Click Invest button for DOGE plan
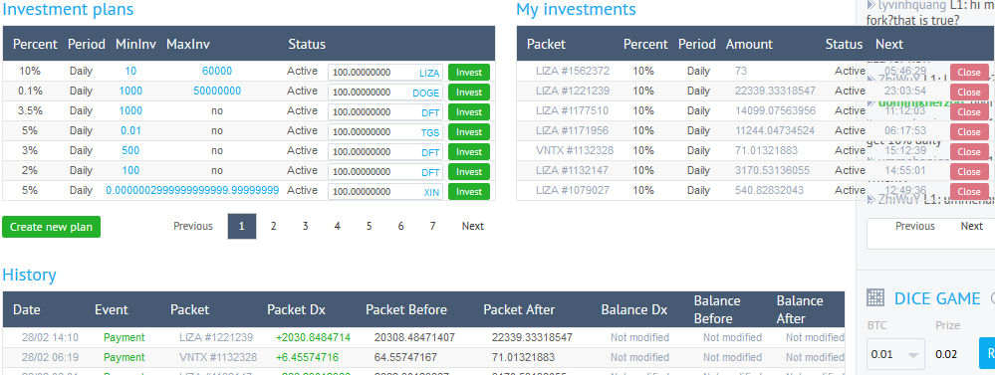This screenshot has height=375, width=995. [469, 93]
